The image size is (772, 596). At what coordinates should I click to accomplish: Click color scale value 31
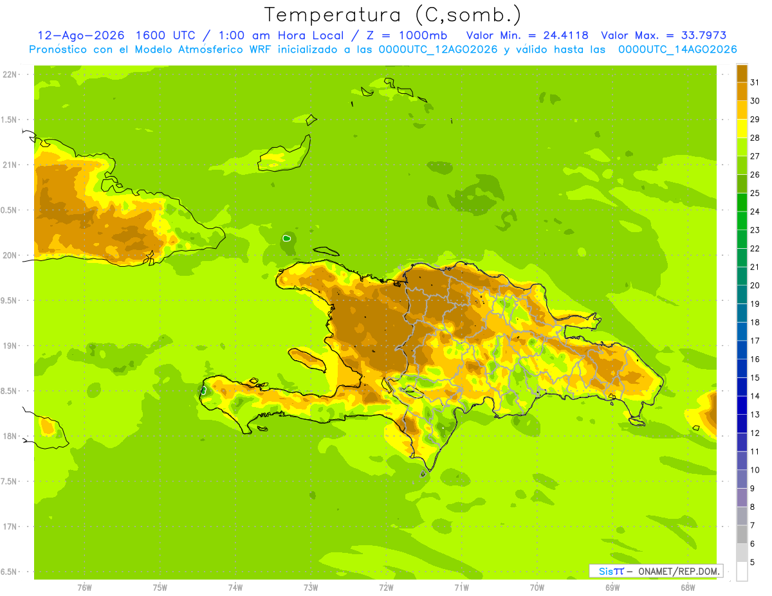755,82
